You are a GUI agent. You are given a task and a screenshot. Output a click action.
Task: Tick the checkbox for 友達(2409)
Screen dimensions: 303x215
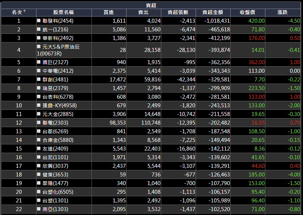[x=39, y=148]
